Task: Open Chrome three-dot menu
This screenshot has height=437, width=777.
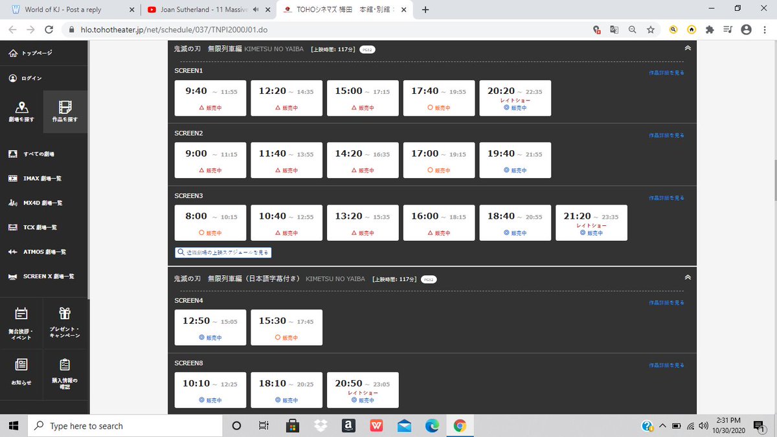Action: pos(763,30)
